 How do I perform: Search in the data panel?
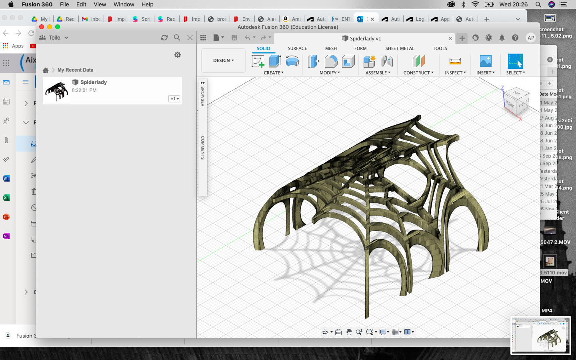pyautogui.click(x=177, y=38)
